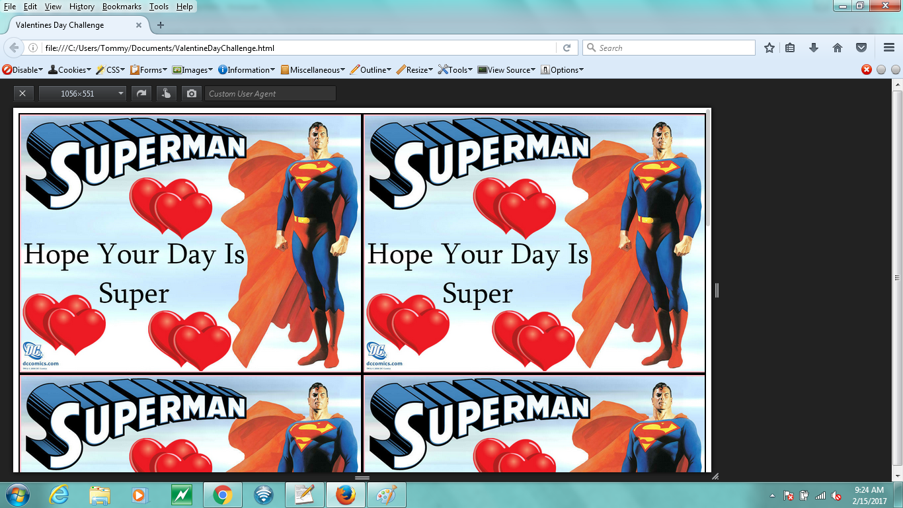903x508 pixels.
Task: Open the File menu
Action: click(x=10, y=7)
